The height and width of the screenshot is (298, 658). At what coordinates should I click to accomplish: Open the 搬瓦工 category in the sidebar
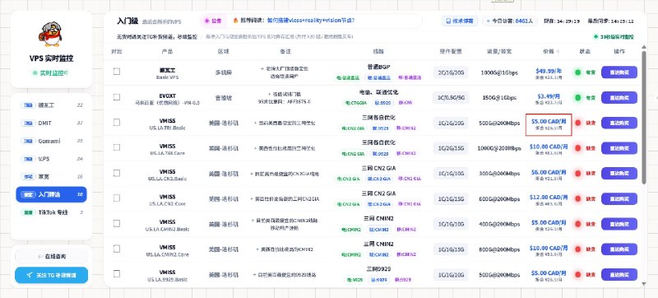coord(51,105)
